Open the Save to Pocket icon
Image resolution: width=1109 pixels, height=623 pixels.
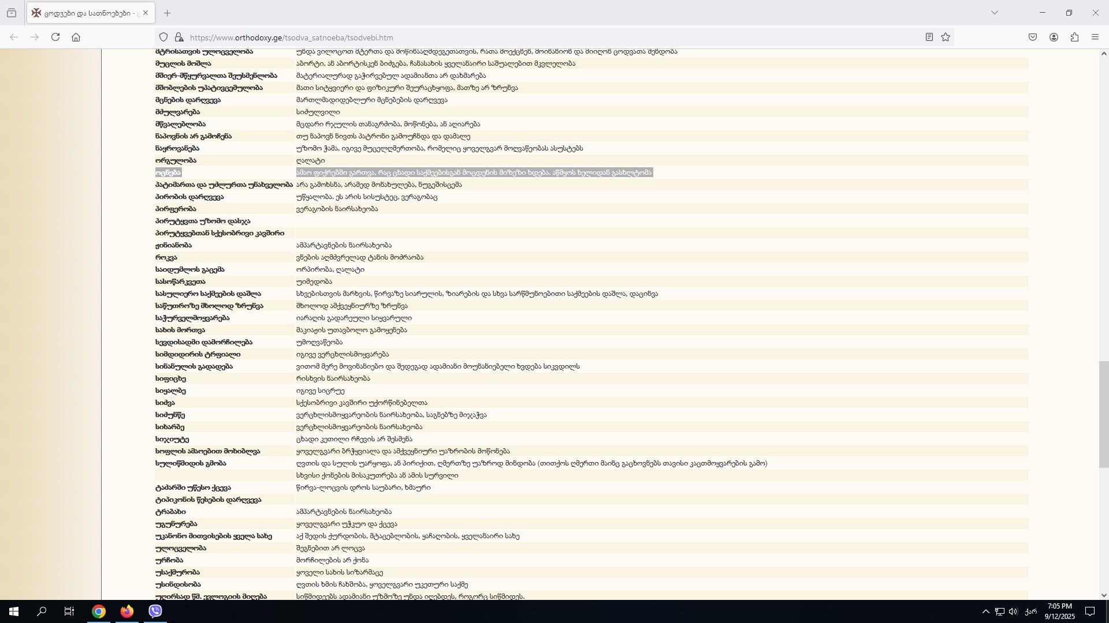1033,37
